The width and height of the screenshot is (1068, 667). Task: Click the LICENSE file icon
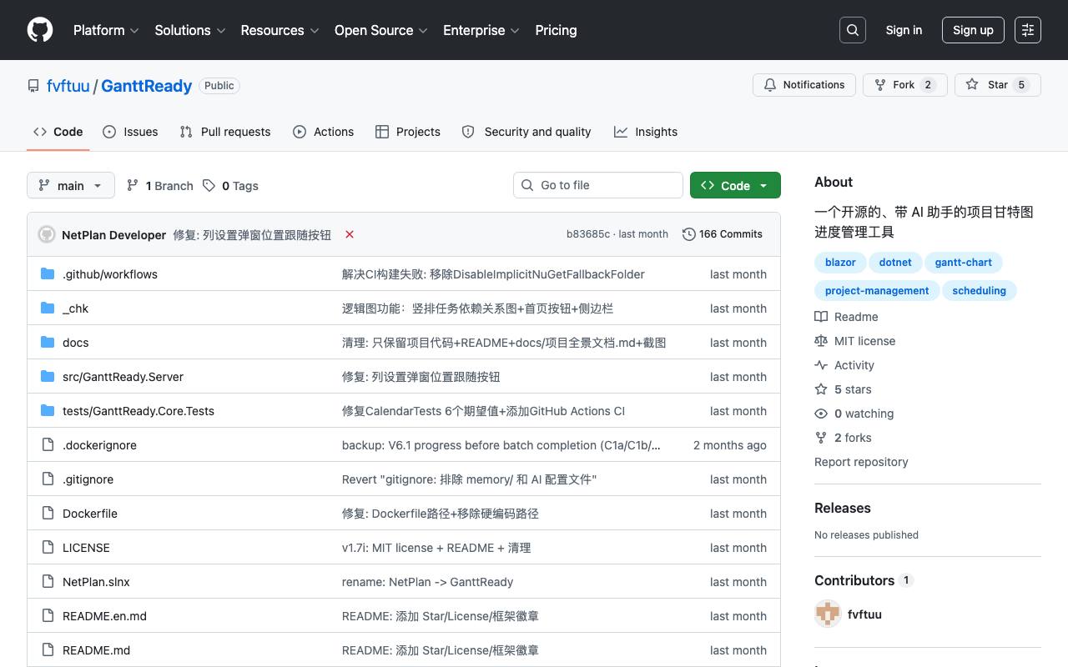click(48, 547)
